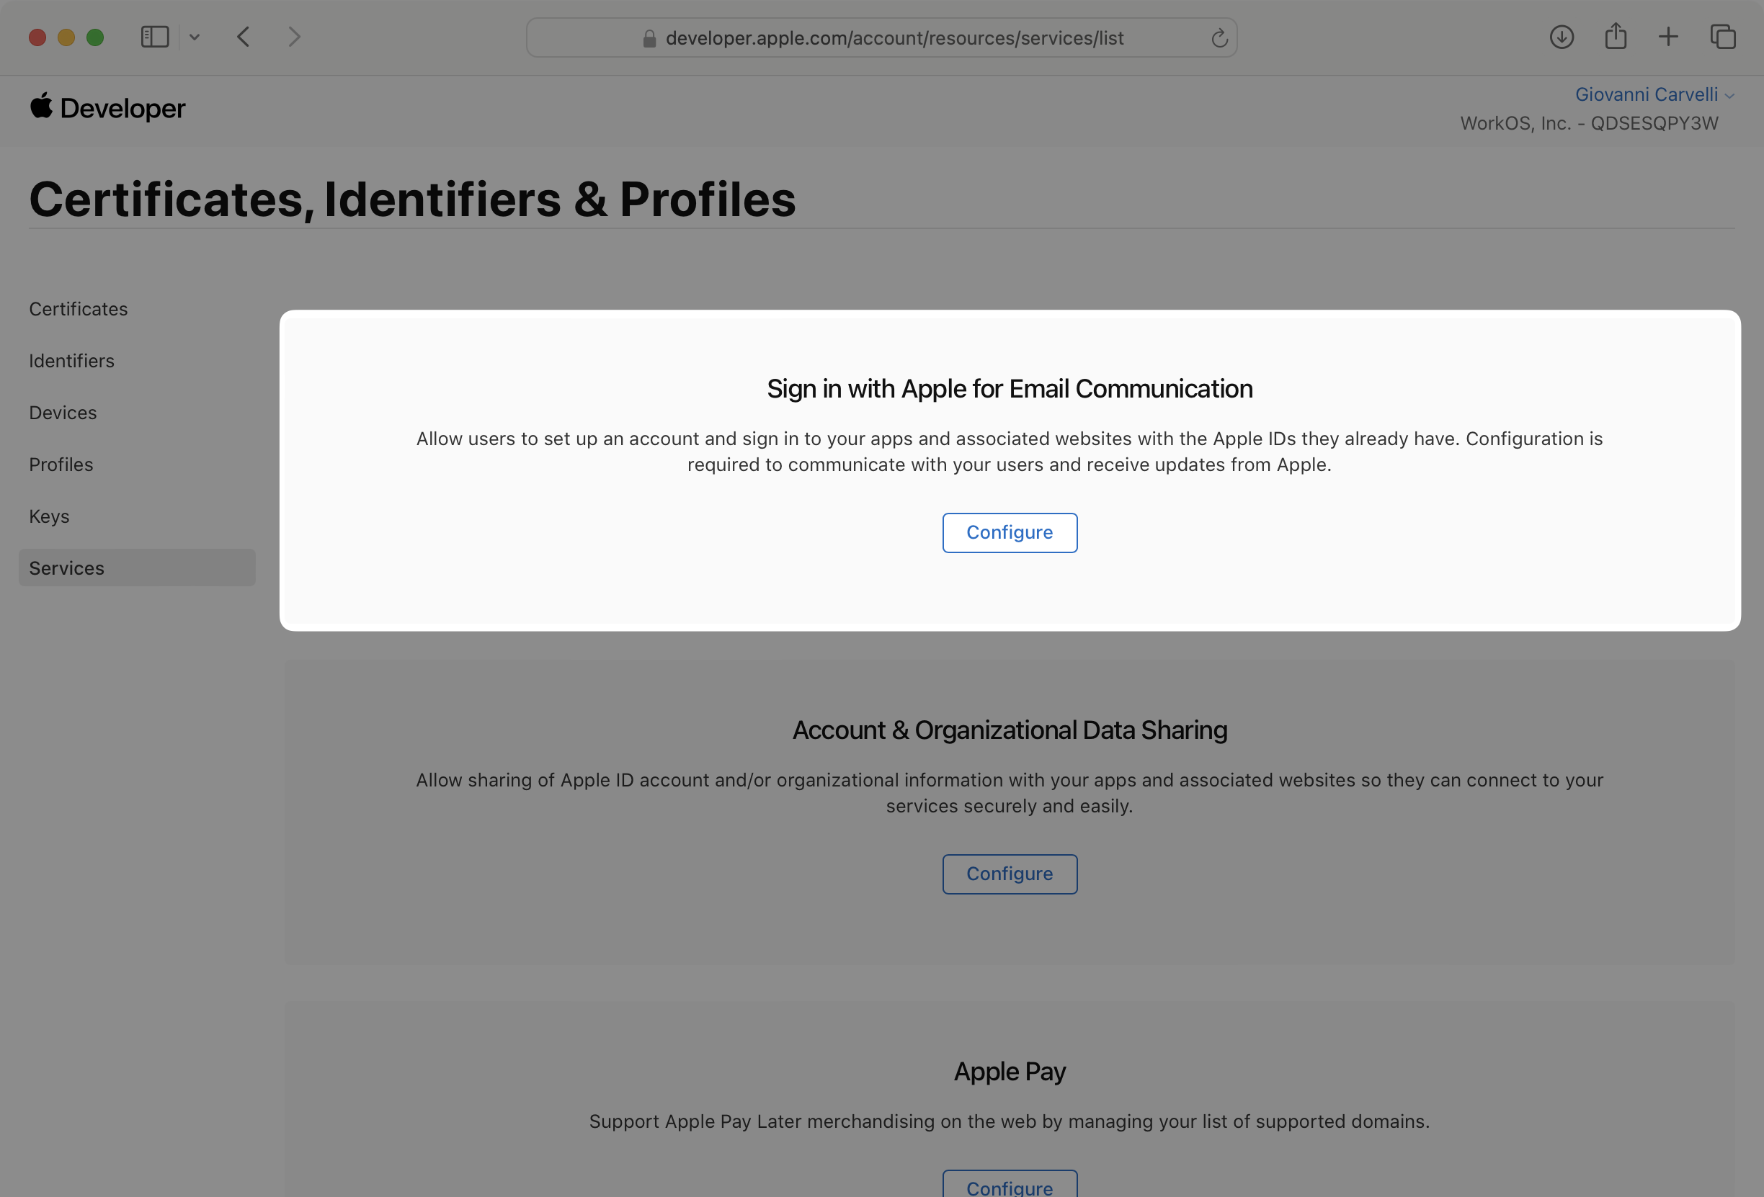The width and height of the screenshot is (1764, 1197).
Task: Configure Sign in with Apple Email Communication
Action: [x=1010, y=532]
